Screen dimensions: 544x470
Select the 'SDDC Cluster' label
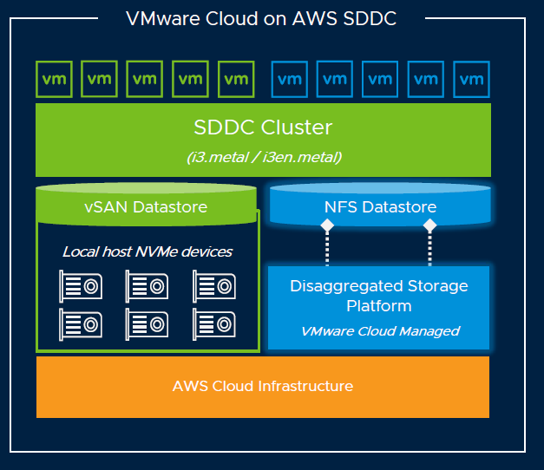263,127
